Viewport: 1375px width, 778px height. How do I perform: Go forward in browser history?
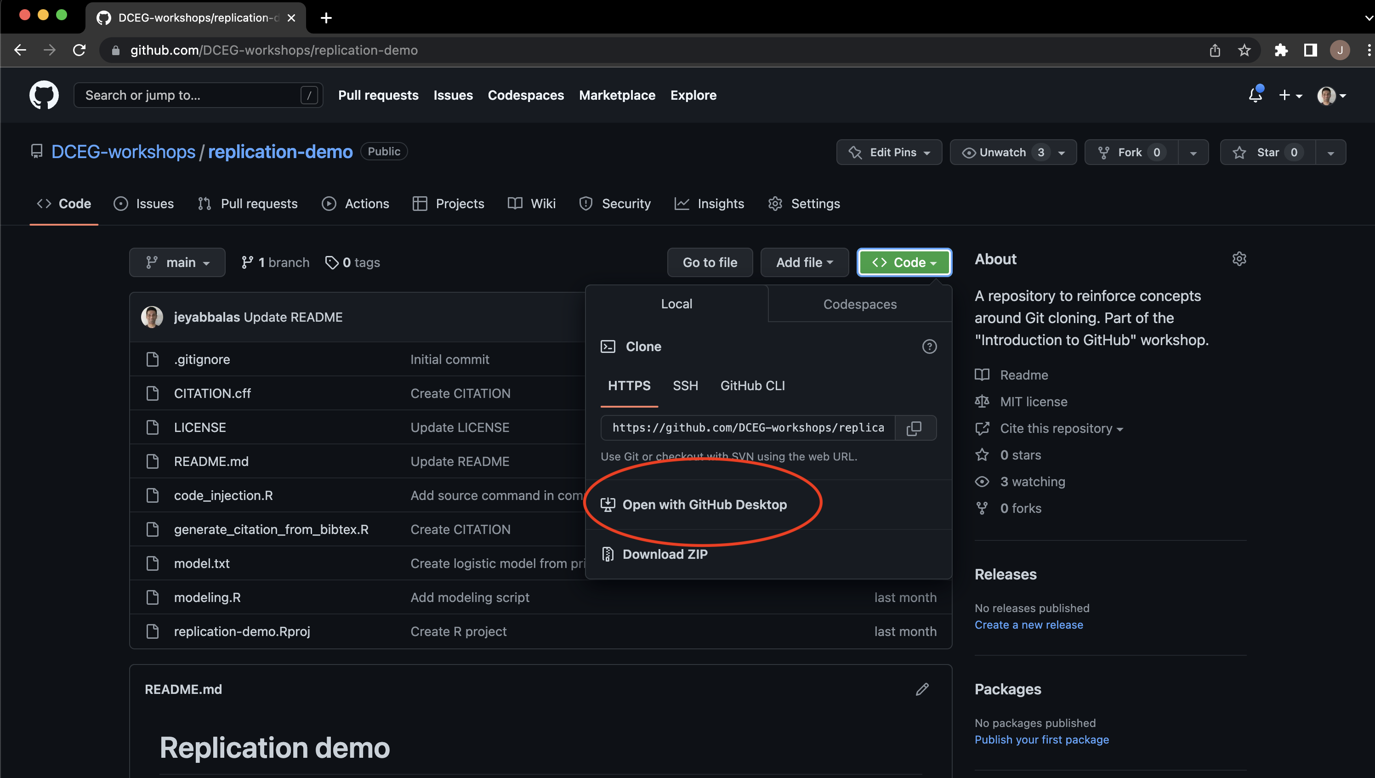pos(50,50)
